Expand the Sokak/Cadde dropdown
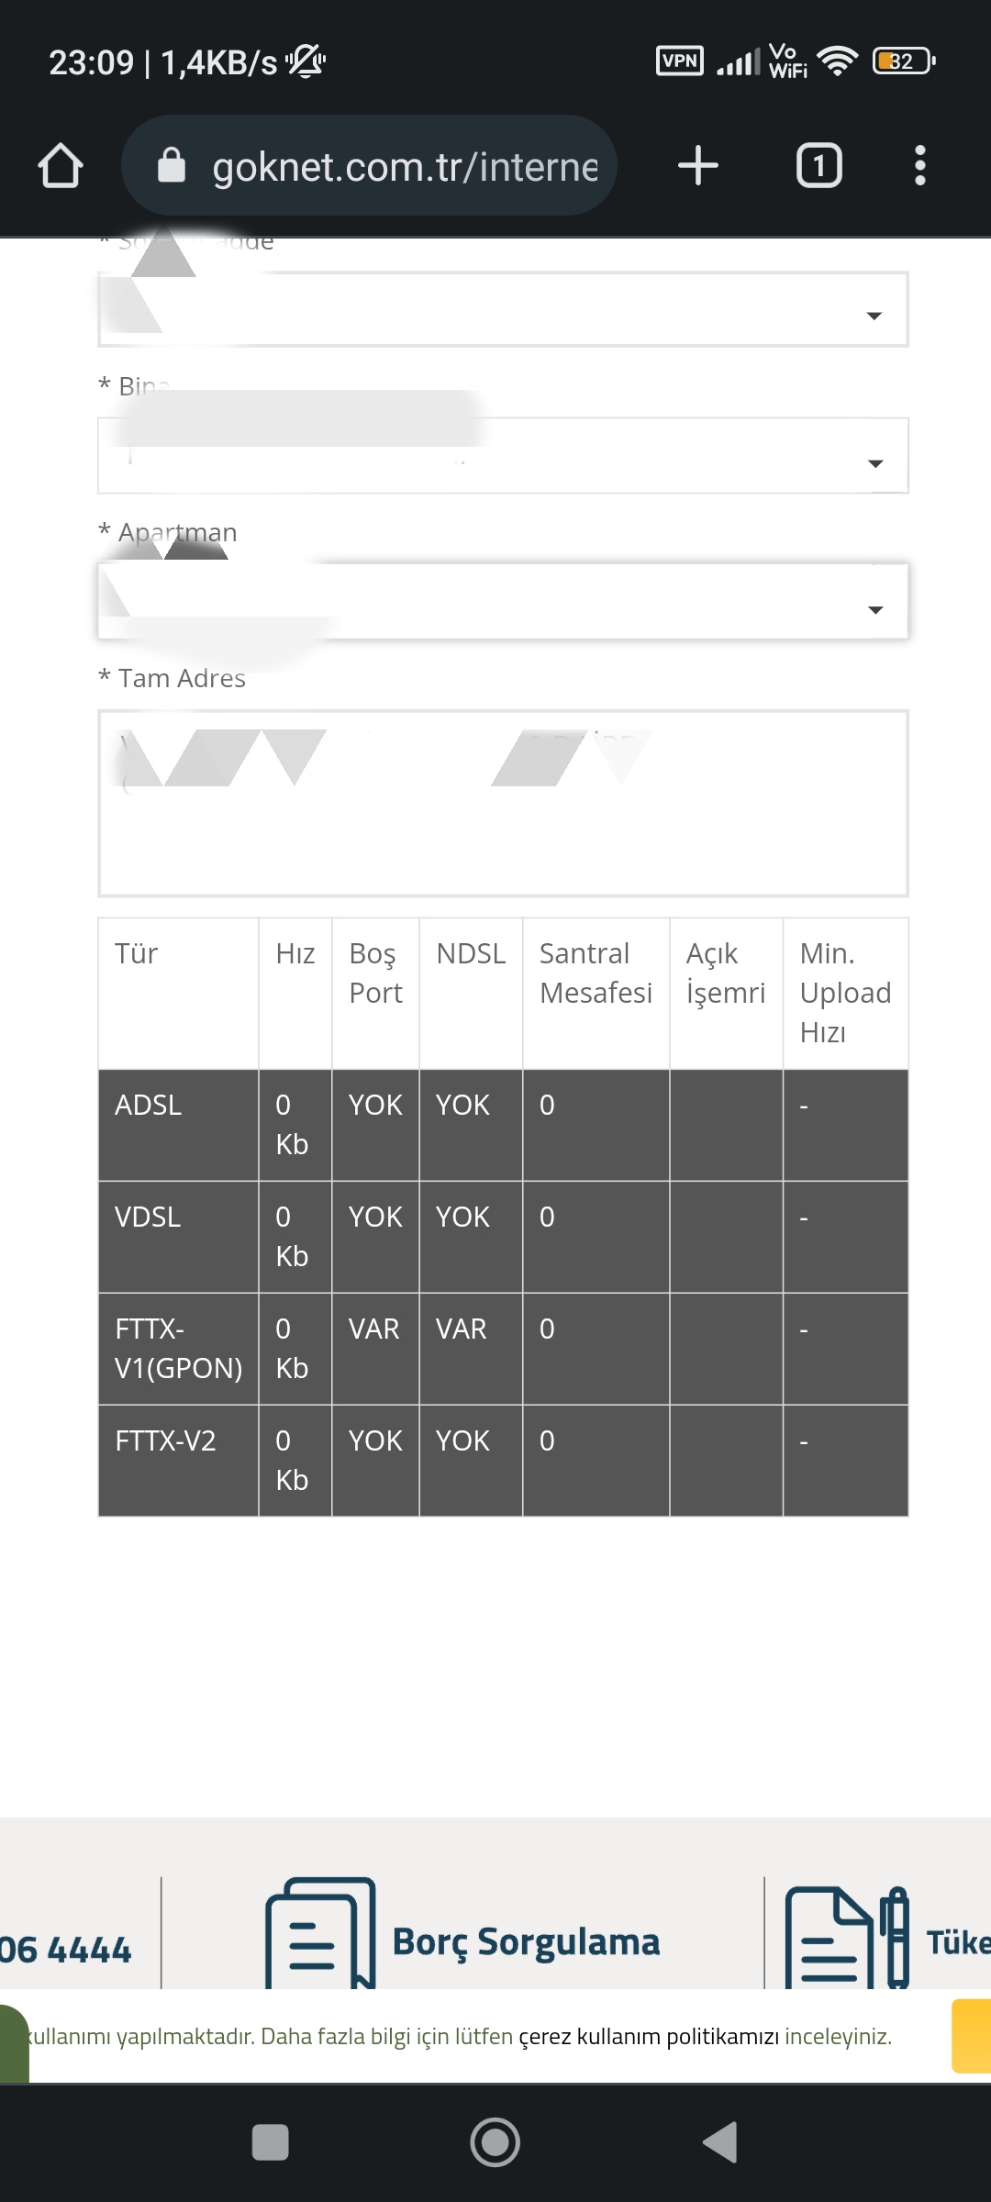991x2202 pixels. (504, 310)
